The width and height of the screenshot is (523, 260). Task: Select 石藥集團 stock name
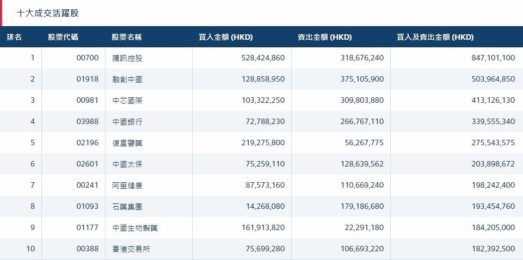click(x=127, y=207)
